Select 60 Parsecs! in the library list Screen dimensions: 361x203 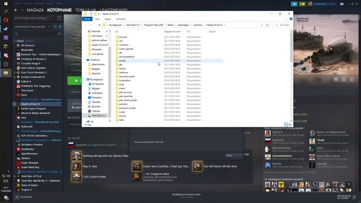(x=28, y=45)
